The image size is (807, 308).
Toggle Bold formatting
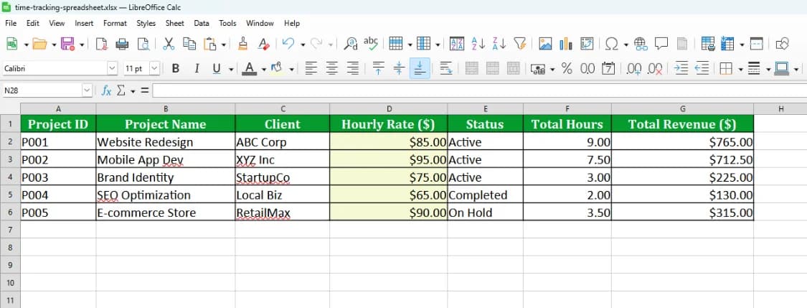coord(176,68)
